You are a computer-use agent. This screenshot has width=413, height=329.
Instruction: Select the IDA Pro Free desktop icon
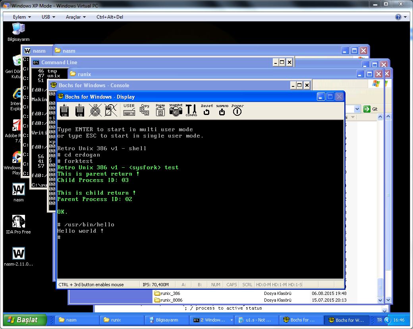pyautogui.click(x=18, y=224)
